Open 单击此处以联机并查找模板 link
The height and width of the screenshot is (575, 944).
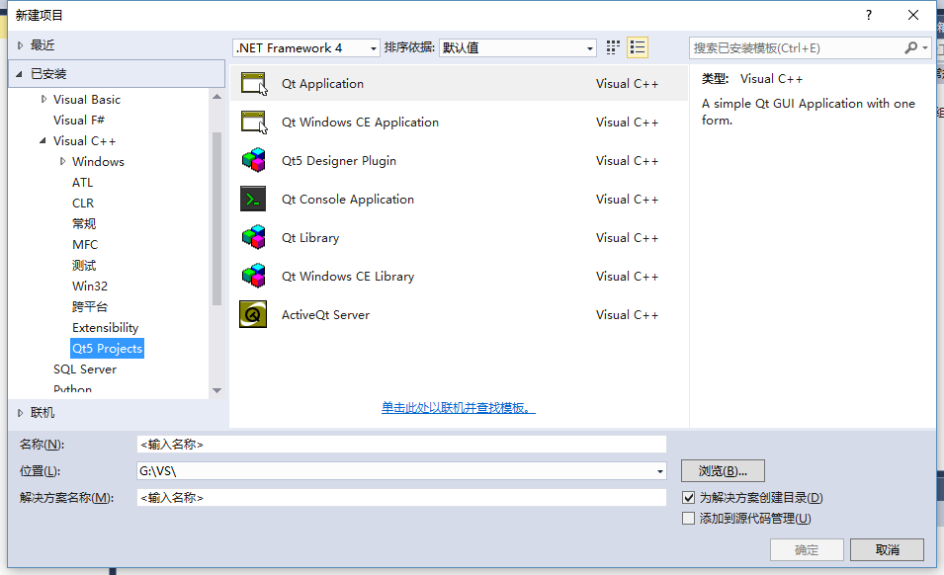click(458, 408)
